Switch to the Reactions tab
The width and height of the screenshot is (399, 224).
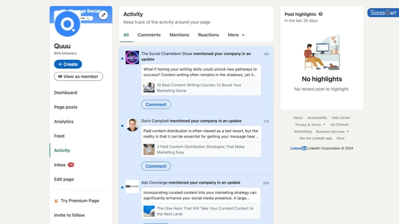[208, 35]
